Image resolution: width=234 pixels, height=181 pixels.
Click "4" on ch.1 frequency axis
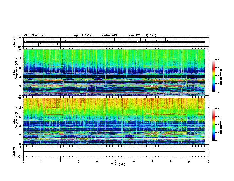(x=21, y=77)
